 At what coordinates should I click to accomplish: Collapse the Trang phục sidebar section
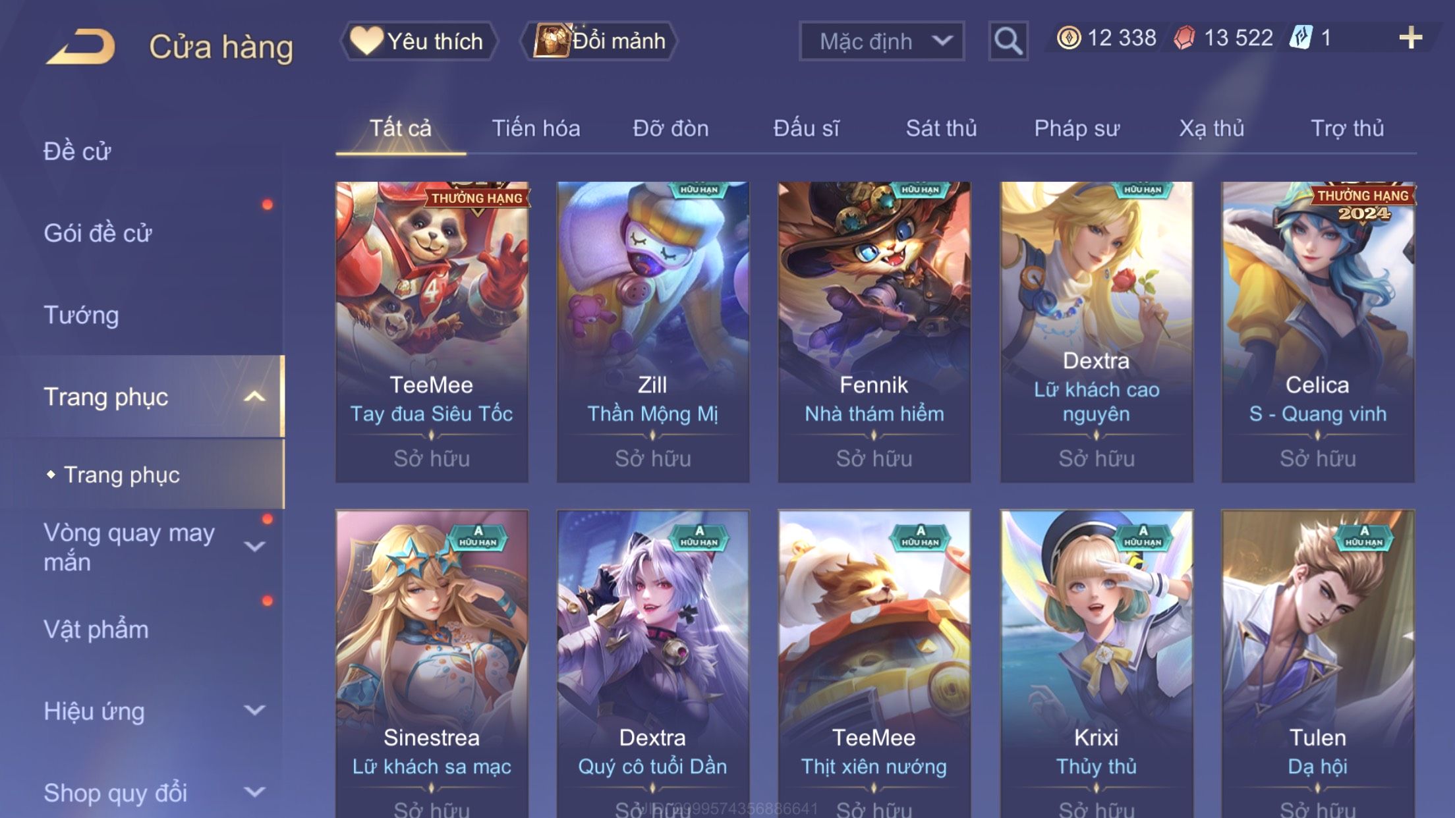click(254, 396)
